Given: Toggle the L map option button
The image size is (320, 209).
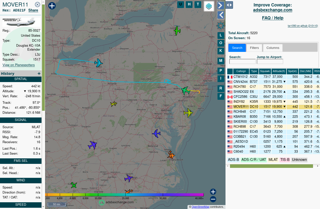Looking at the screenshot, I should pos(221,35).
